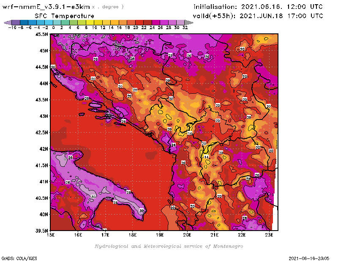This screenshot has height=261, width=338.
Task: Click the '40.5N' latitude label
Action: click(41, 198)
